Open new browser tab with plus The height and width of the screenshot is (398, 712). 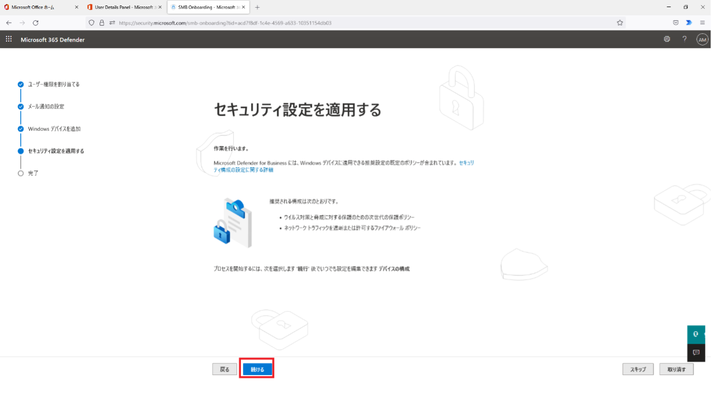coord(257,7)
